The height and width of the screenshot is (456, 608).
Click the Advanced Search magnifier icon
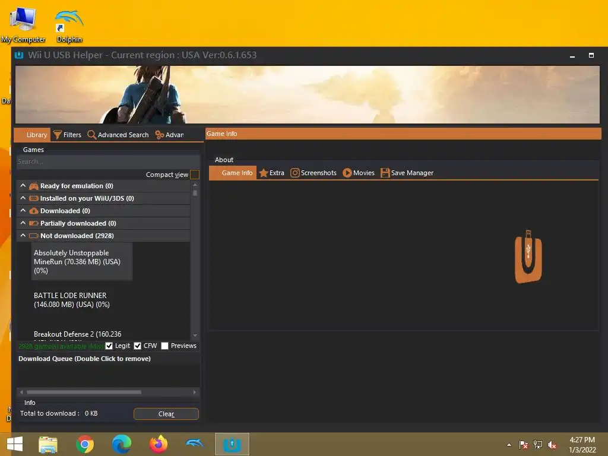91,135
